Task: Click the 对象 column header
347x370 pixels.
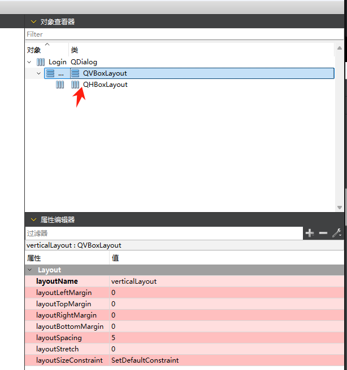Action: tap(34, 50)
